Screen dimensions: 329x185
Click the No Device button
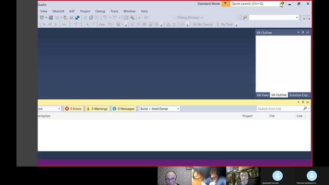click(x=203, y=25)
